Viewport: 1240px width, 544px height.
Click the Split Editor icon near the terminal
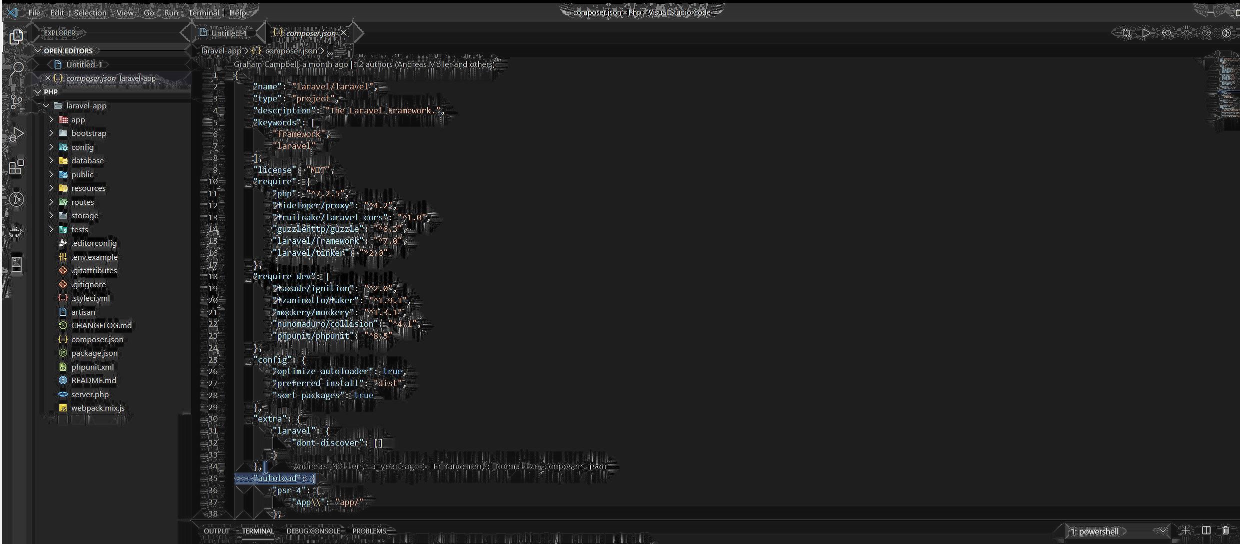click(x=1206, y=531)
